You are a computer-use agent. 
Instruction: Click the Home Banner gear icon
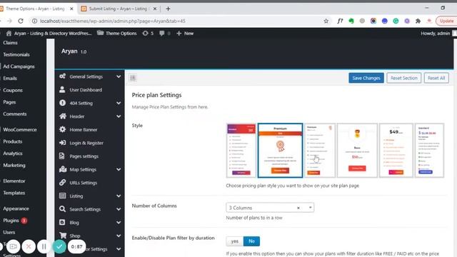(62, 129)
